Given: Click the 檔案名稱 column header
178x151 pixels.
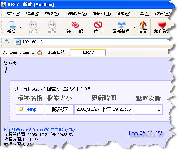Looking at the screenshot, I should pos(30,98).
